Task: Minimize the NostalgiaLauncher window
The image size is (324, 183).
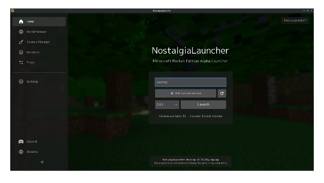Action: (304, 11)
